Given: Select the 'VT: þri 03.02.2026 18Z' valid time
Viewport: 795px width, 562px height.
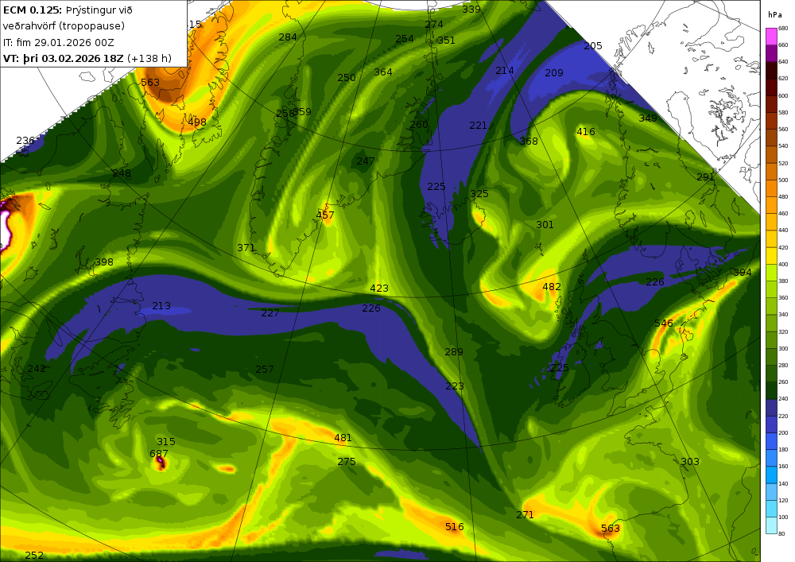Looking at the screenshot, I should pyautogui.click(x=64, y=58).
